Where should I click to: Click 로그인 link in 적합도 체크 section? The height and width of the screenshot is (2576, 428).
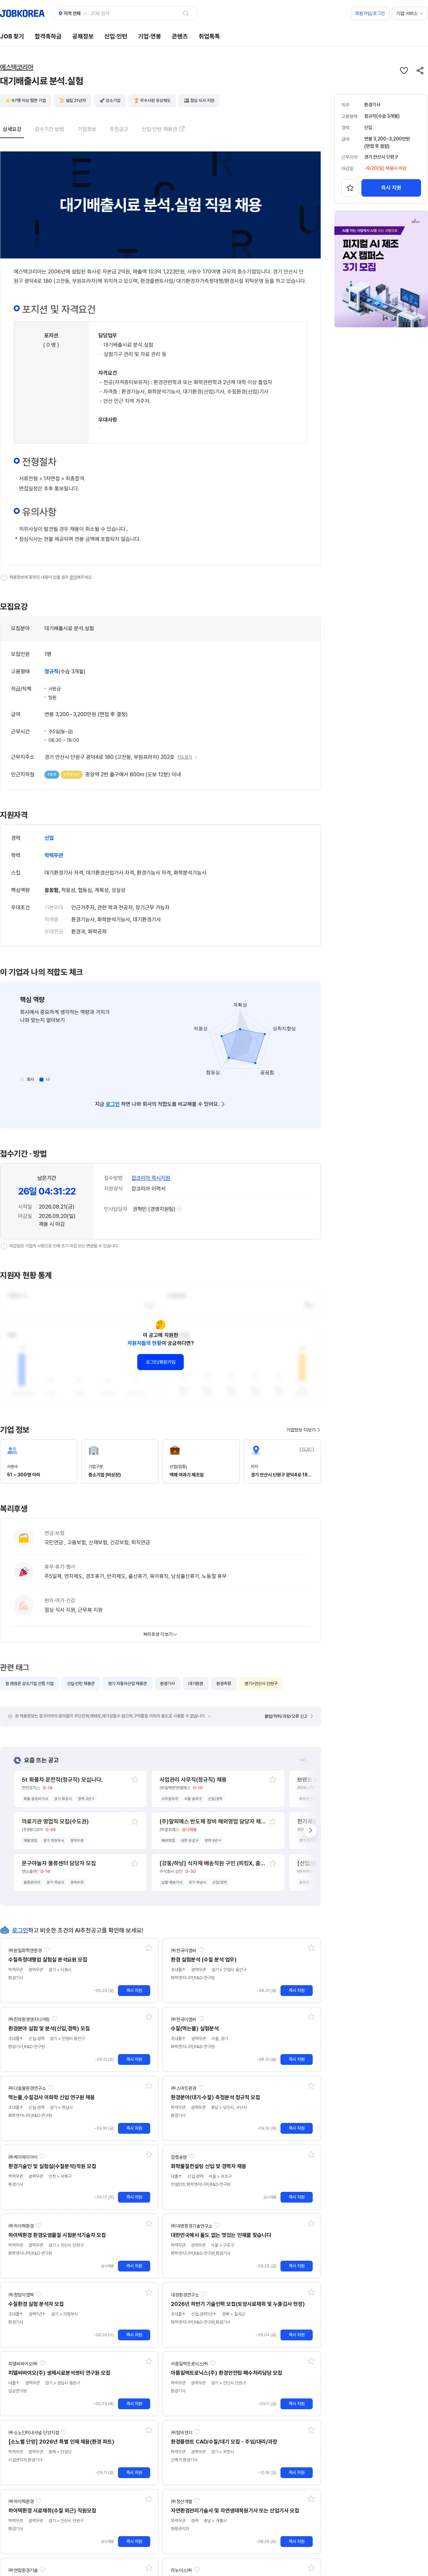point(113,1104)
